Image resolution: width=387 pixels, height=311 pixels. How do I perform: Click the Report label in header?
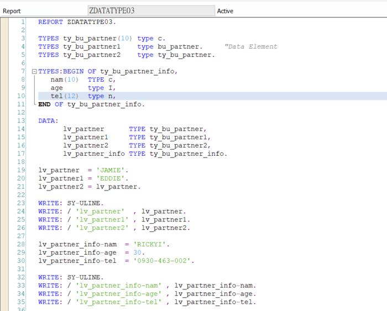tap(12, 11)
